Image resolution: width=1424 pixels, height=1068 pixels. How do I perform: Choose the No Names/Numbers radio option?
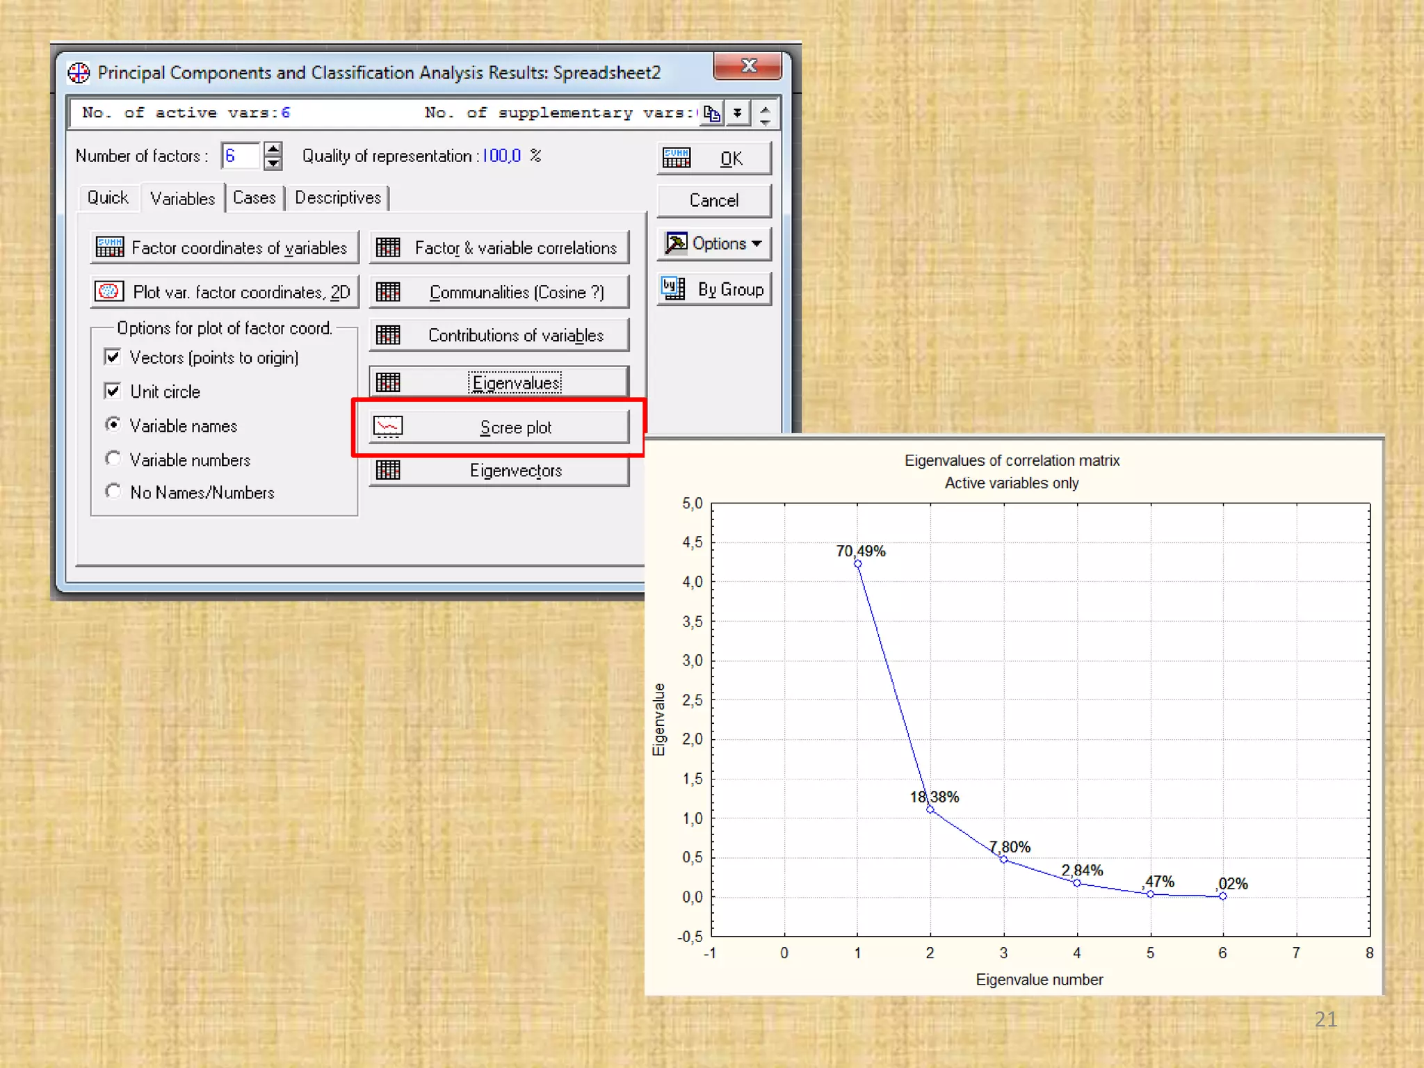click(x=113, y=492)
